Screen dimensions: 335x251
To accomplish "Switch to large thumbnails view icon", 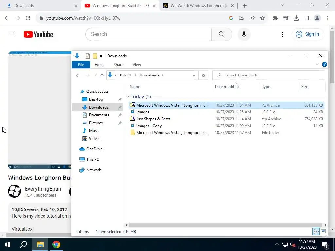I will click(323, 231).
